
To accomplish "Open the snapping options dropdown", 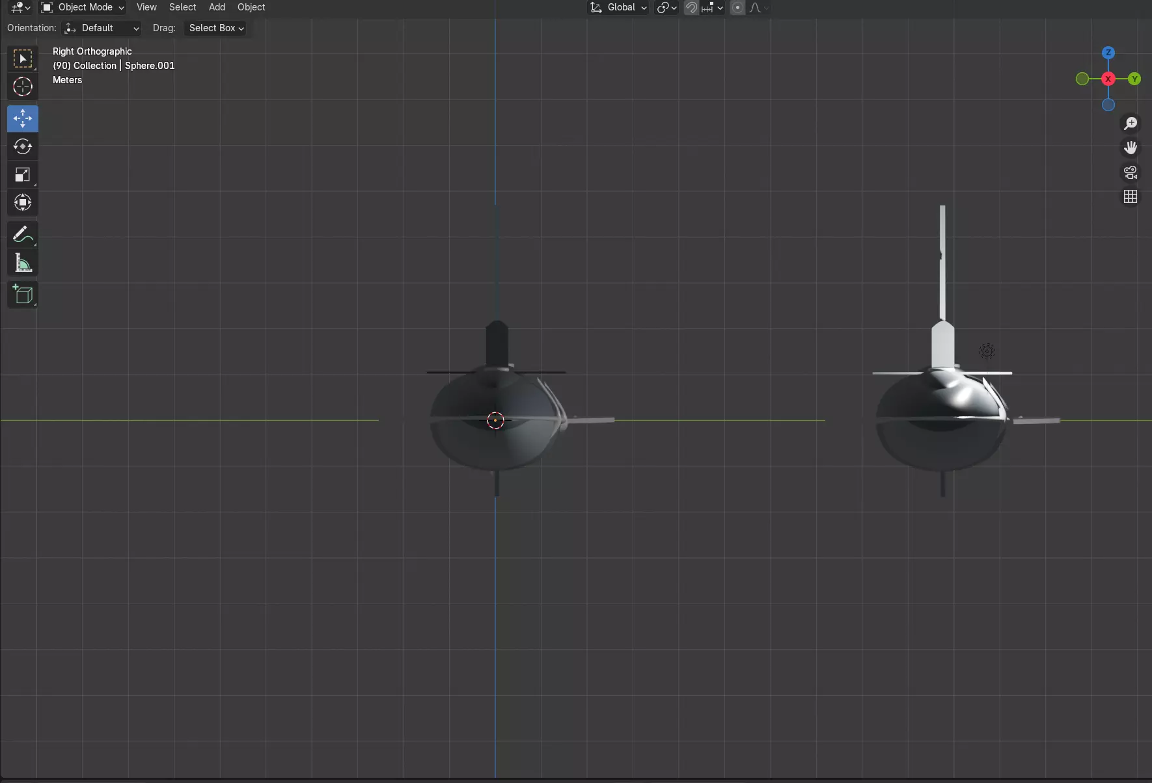I will (x=713, y=8).
